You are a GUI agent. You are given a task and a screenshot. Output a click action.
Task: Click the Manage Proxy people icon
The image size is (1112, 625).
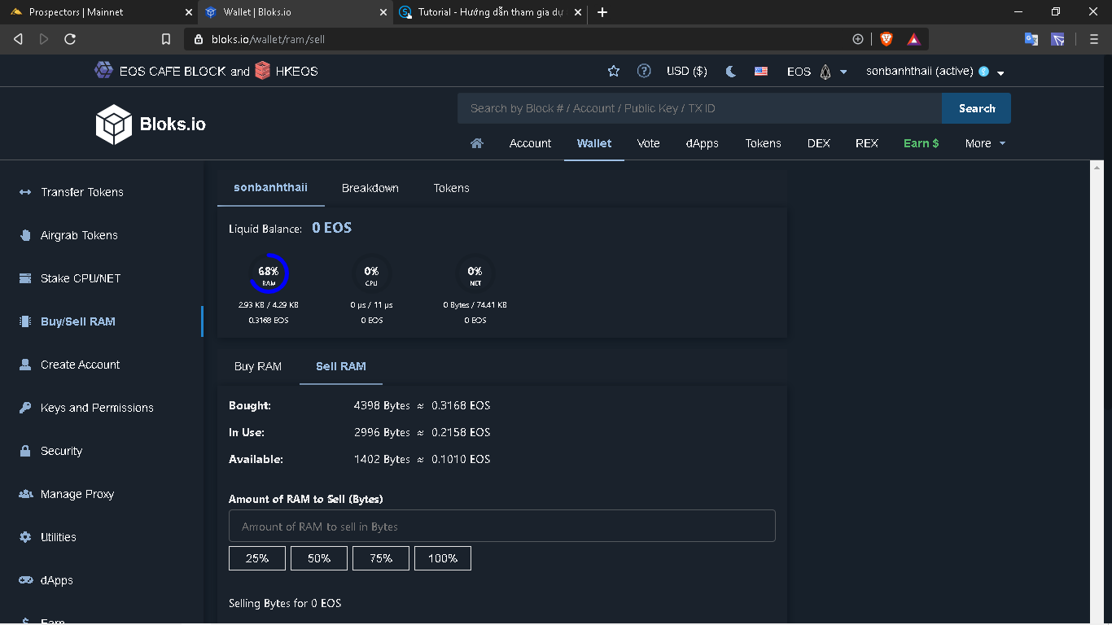[25, 494]
